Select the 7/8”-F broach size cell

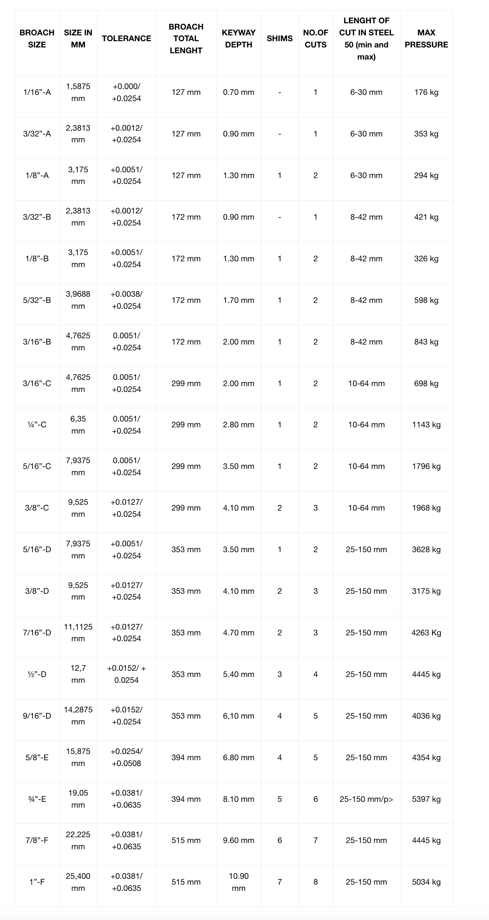pos(37,841)
